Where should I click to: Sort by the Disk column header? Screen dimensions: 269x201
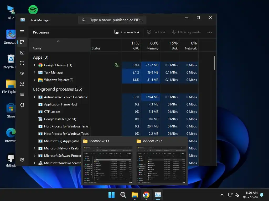[170, 45]
